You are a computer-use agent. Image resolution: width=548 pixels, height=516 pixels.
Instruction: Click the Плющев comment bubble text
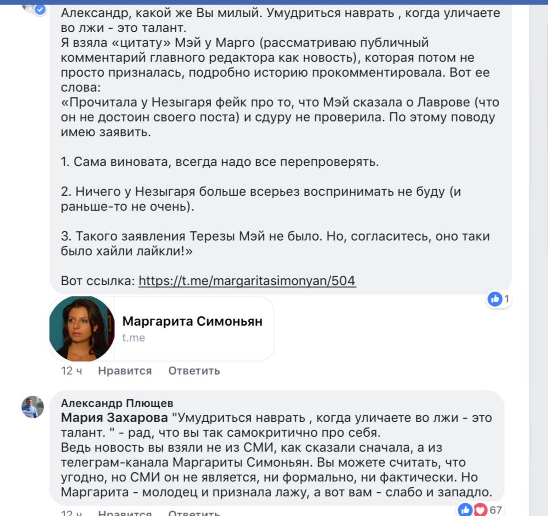point(276,455)
